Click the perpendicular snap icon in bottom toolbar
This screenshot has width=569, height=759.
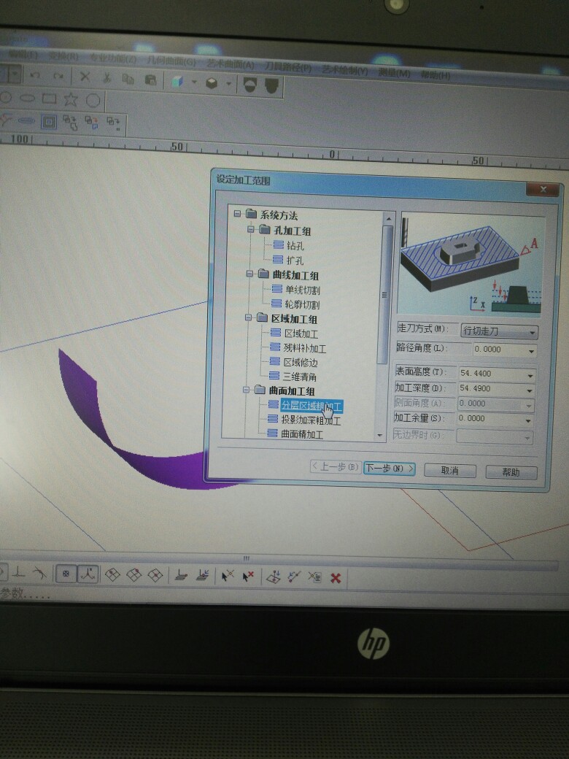click(18, 573)
